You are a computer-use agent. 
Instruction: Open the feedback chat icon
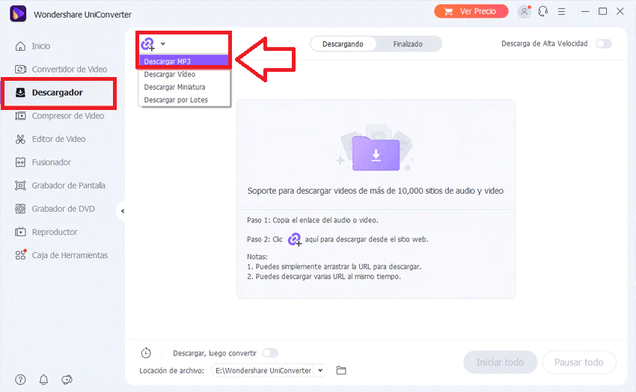[x=67, y=379]
